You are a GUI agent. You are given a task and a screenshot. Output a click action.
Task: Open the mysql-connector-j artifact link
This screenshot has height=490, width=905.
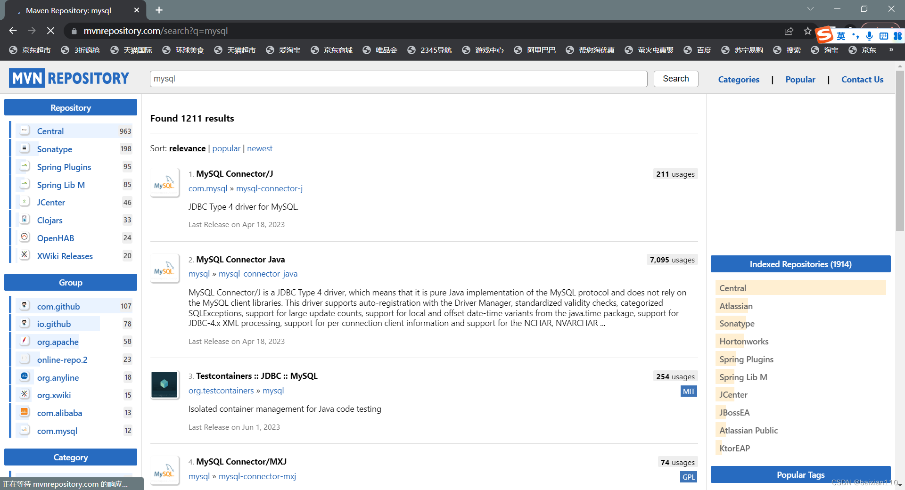pos(269,188)
